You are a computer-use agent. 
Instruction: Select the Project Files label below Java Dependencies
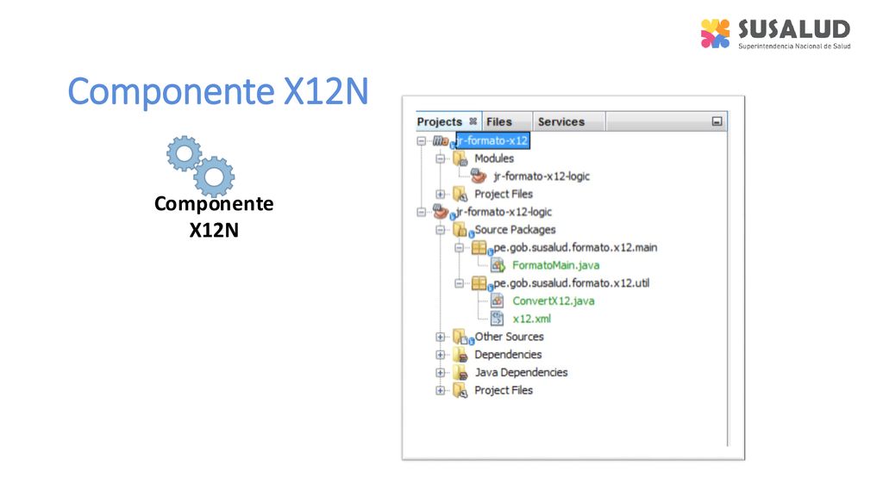click(x=504, y=390)
